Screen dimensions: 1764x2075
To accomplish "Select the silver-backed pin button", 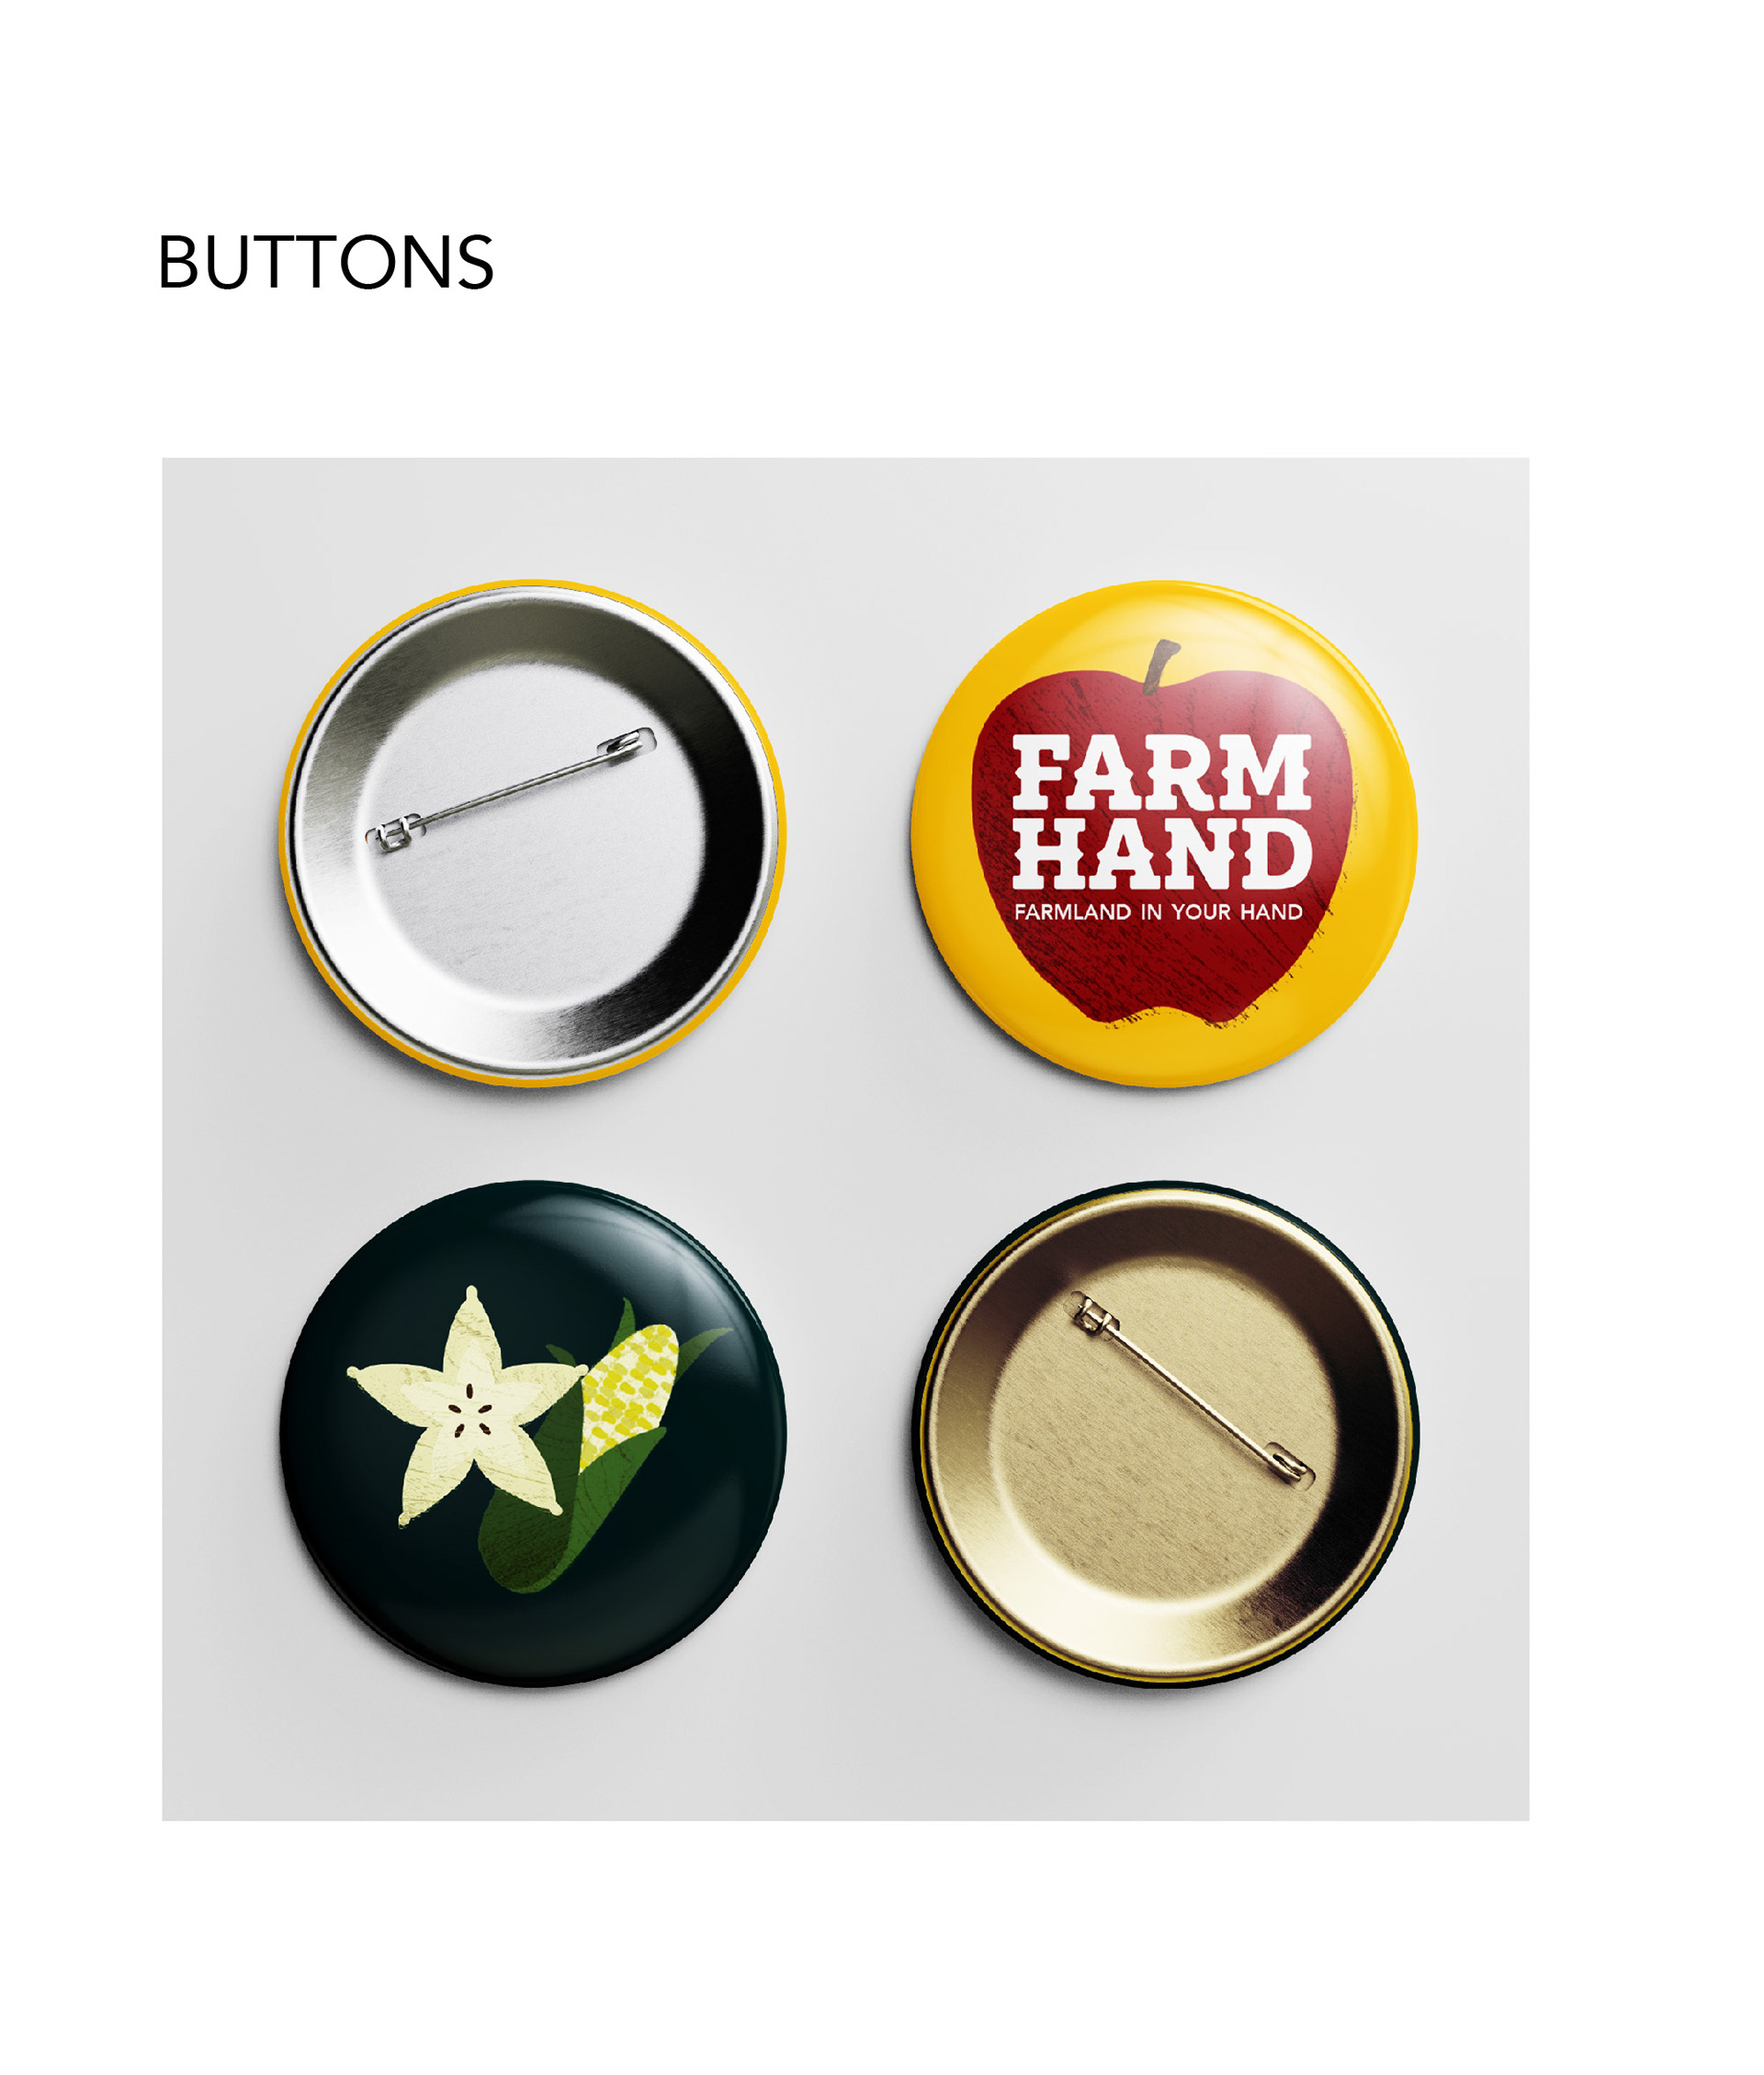I will coord(532,832).
